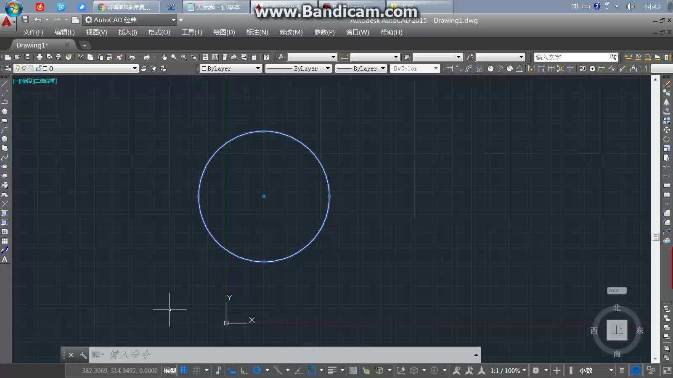Click the Properties palette toolbar icon
The height and width of the screenshot is (378, 673).
pyautogui.click(x=205, y=57)
